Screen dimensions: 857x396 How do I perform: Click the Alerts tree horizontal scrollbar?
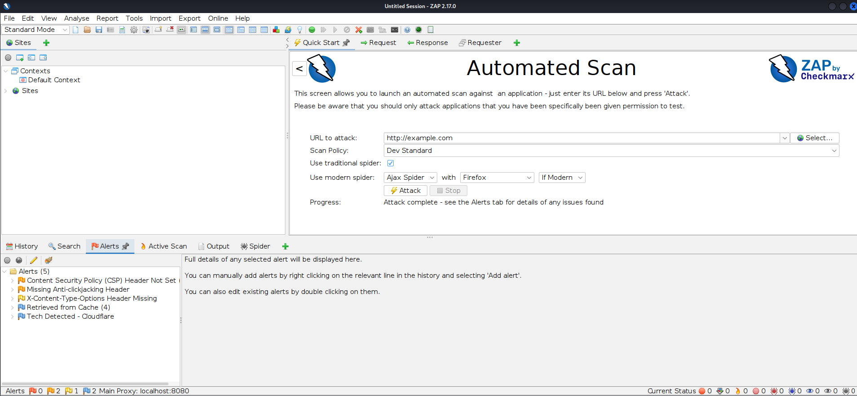(85, 384)
